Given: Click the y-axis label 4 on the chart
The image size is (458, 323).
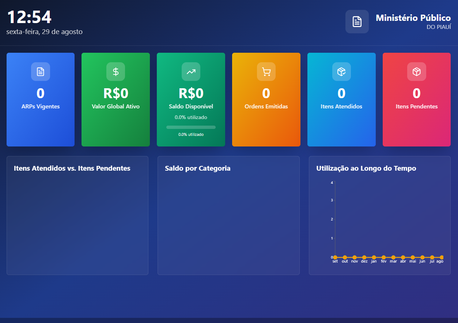Looking at the screenshot, I should (x=332, y=183).
